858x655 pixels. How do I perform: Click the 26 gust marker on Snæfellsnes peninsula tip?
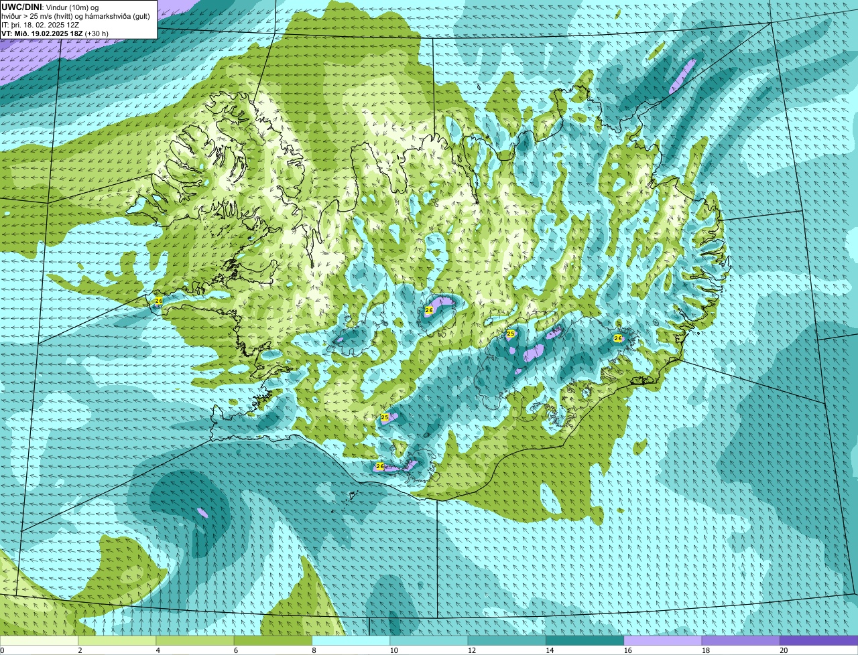(159, 301)
